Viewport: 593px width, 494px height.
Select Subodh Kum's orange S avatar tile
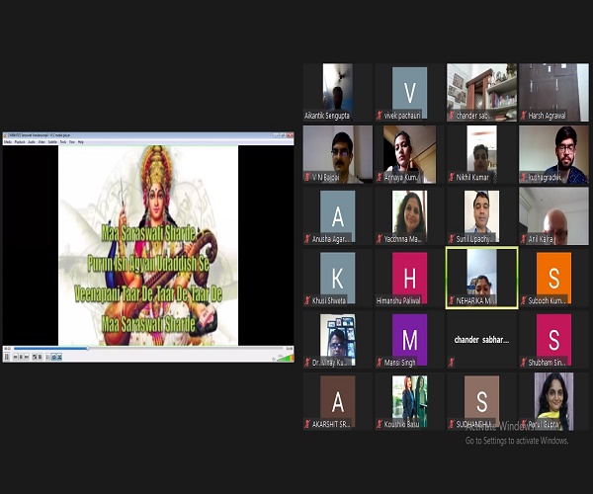[x=553, y=278]
